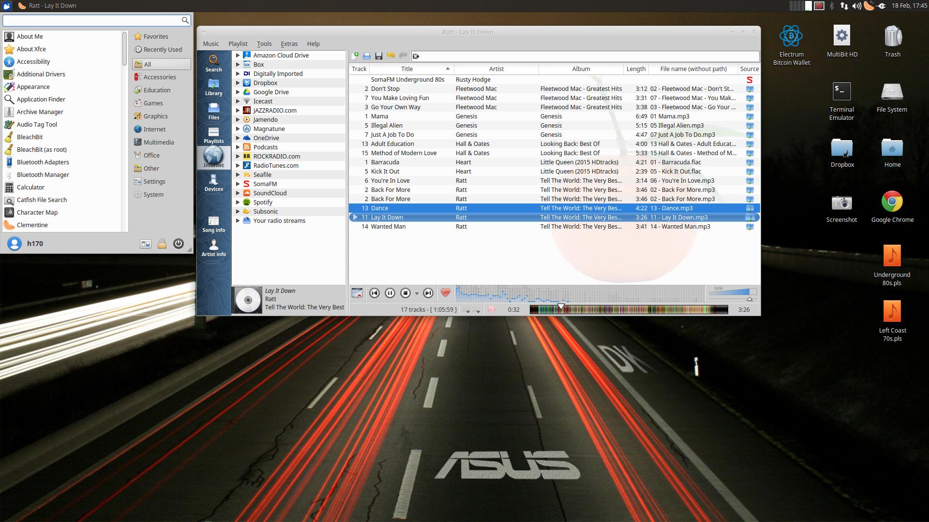
Task: Open Google Chrome desktop icon
Action: pos(892,206)
